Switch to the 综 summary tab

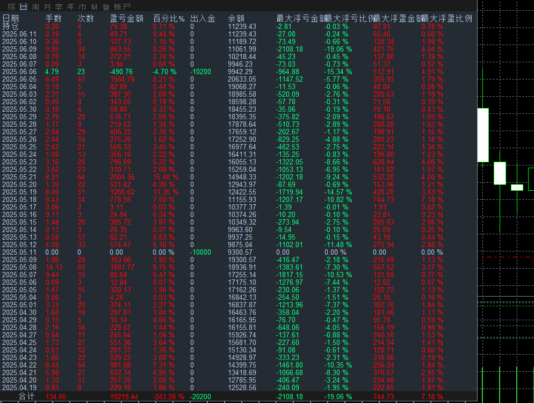[x=12, y=7]
